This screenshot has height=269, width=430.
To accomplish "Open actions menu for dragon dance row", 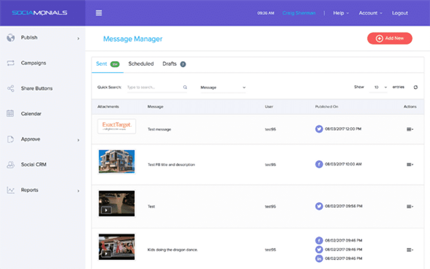I will pos(410,250).
